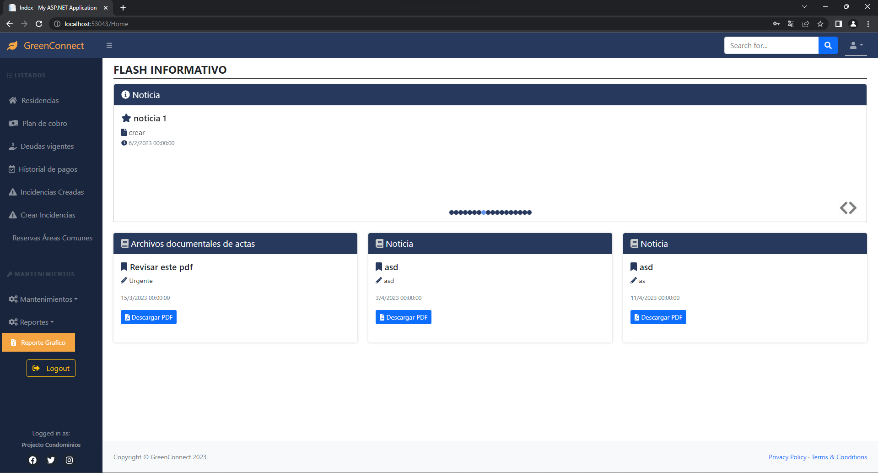Click the info icon in Noticia header
878x473 pixels.
(125, 95)
